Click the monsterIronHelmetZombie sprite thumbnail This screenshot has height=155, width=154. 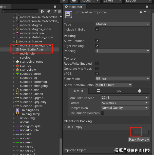click(17, 17)
